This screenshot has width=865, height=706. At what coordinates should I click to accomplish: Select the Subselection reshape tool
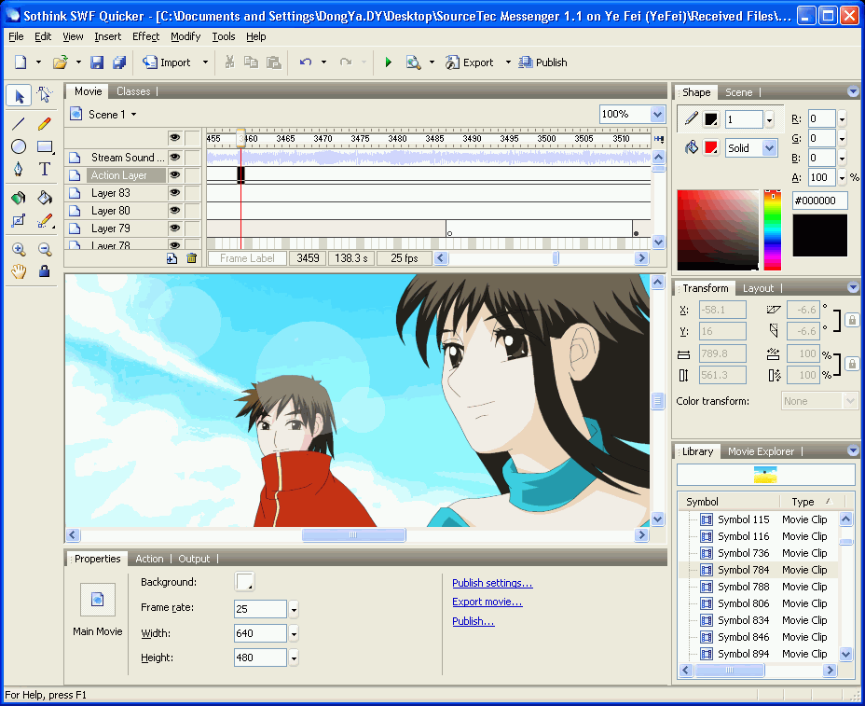tap(45, 95)
